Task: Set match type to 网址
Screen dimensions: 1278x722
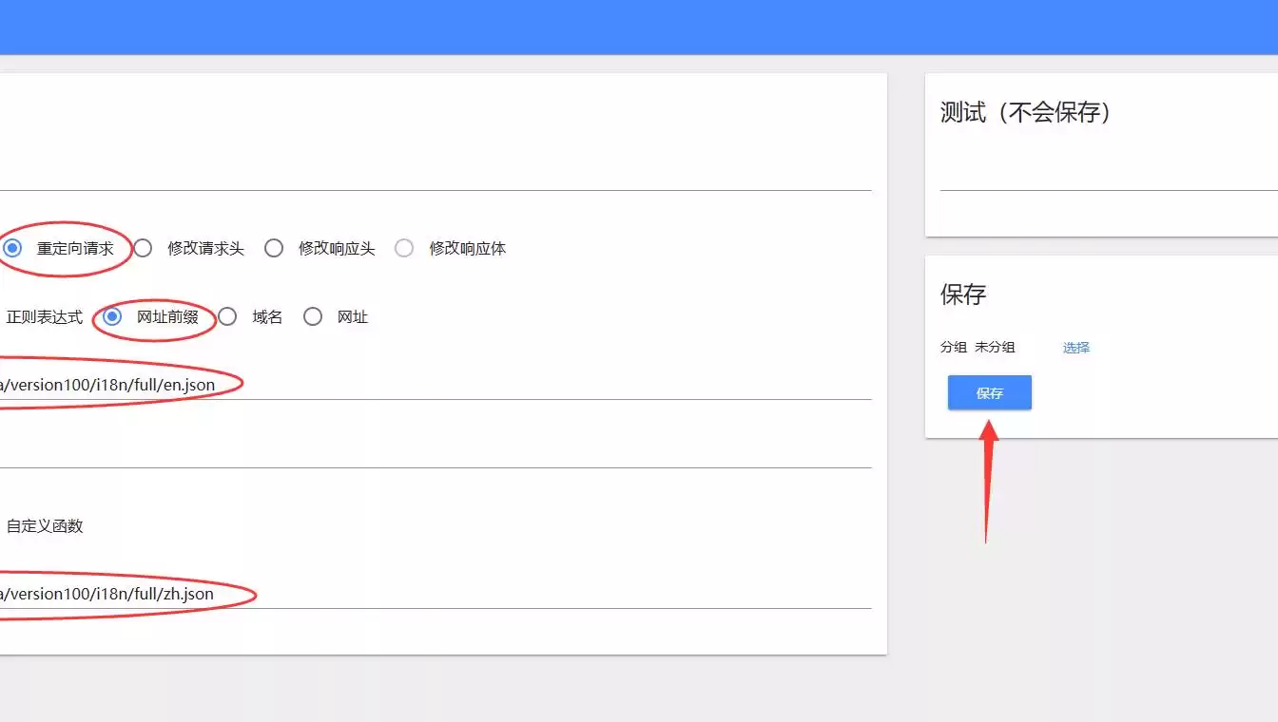Action: point(313,317)
